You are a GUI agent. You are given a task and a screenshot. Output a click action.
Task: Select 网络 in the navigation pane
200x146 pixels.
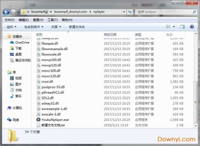(16, 120)
